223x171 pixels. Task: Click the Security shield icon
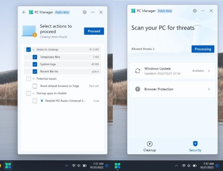(195, 144)
